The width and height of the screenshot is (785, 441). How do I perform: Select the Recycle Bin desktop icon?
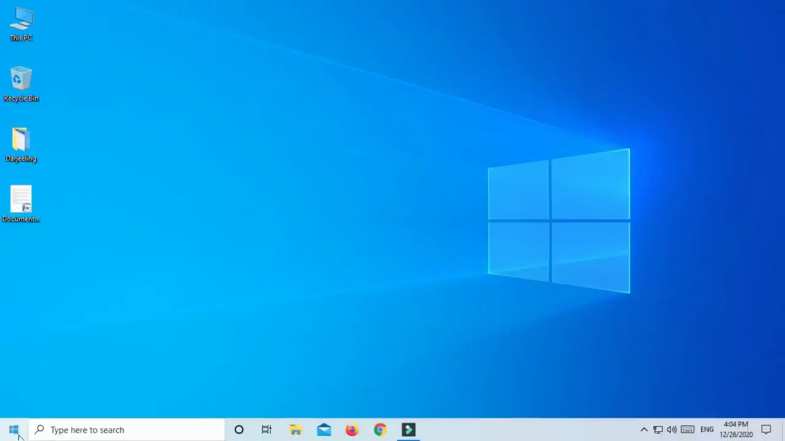(x=21, y=85)
